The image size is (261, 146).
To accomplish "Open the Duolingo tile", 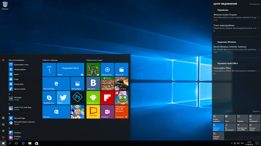I will 93,98.
